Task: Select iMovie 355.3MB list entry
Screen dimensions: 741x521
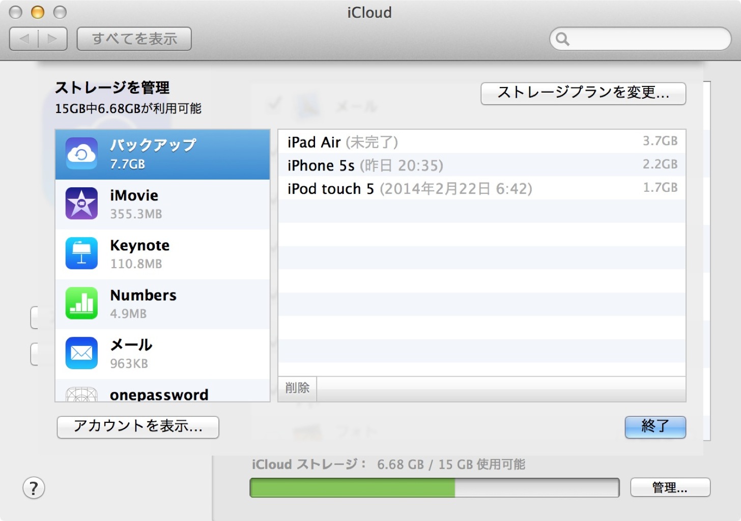Action: 162,204
